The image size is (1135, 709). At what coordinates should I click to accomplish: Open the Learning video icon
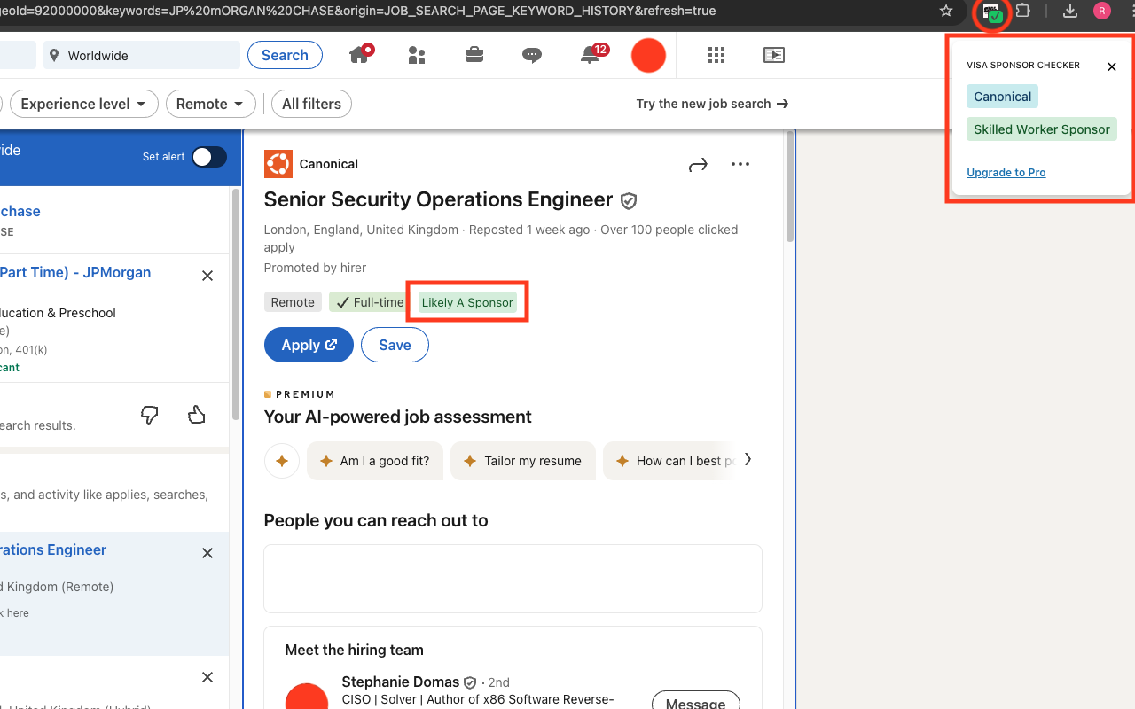point(774,55)
